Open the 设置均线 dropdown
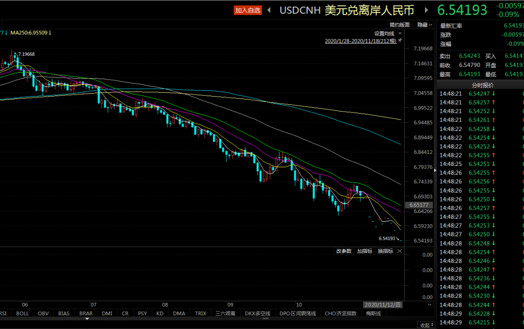Viewport: 524px width, 329px height. 387,33
